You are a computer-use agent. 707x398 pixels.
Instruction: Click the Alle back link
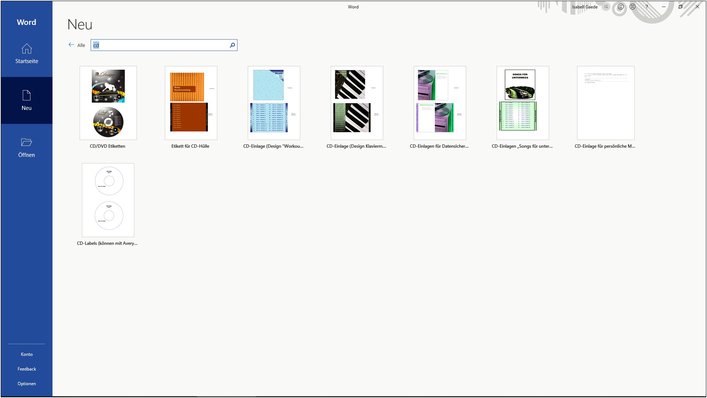(x=81, y=45)
